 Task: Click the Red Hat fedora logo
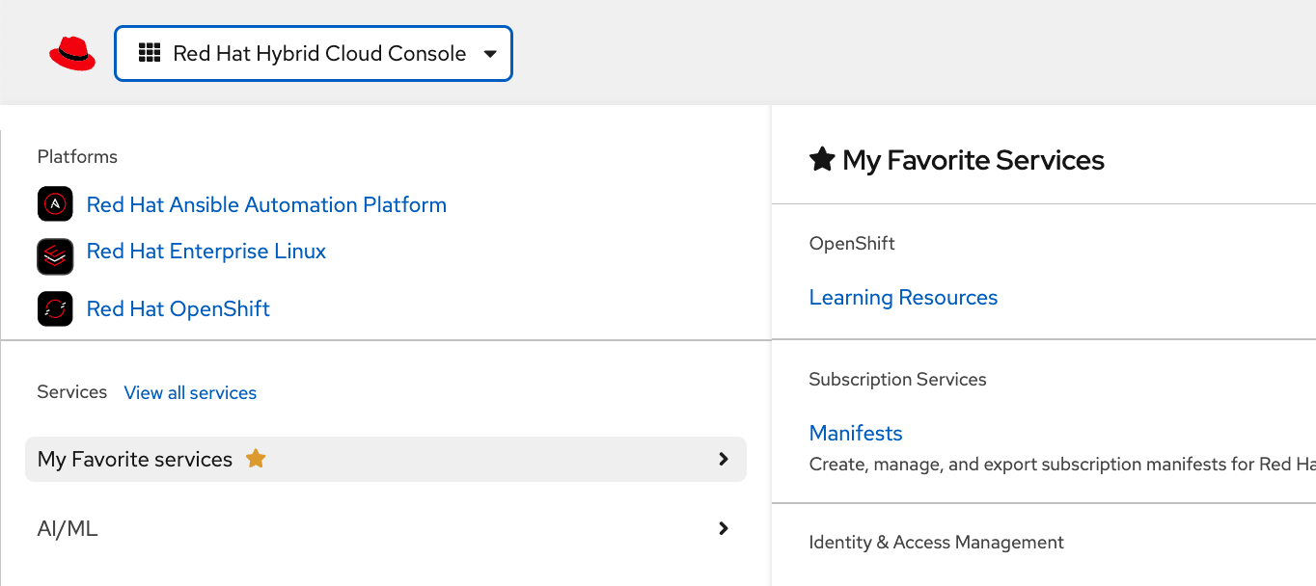72,54
